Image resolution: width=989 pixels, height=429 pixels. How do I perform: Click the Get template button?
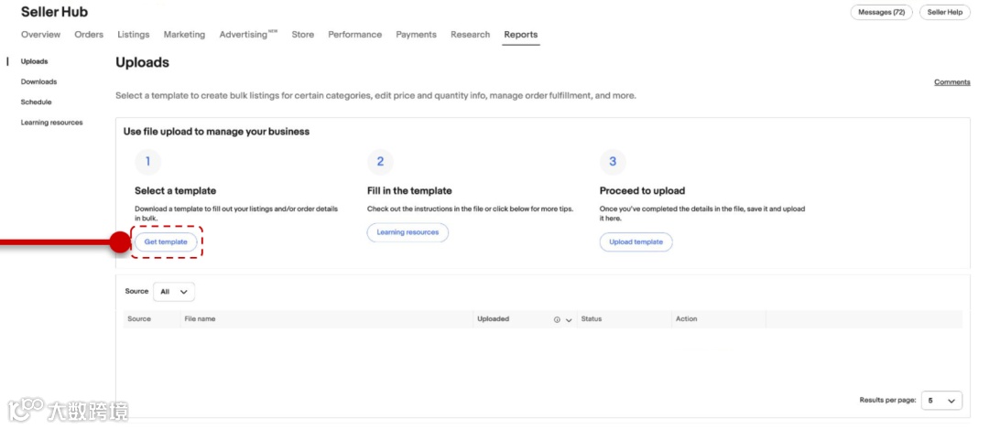coord(166,242)
